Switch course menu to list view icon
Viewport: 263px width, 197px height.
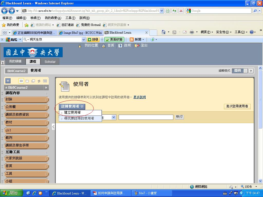(x=21, y=81)
